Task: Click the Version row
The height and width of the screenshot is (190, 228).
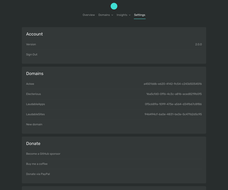Action: click(114, 45)
